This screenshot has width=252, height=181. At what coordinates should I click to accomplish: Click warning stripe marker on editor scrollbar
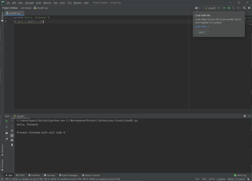point(250,25)
